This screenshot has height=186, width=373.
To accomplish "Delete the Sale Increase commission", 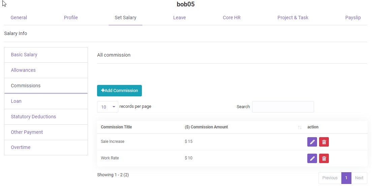I will 324,142.
